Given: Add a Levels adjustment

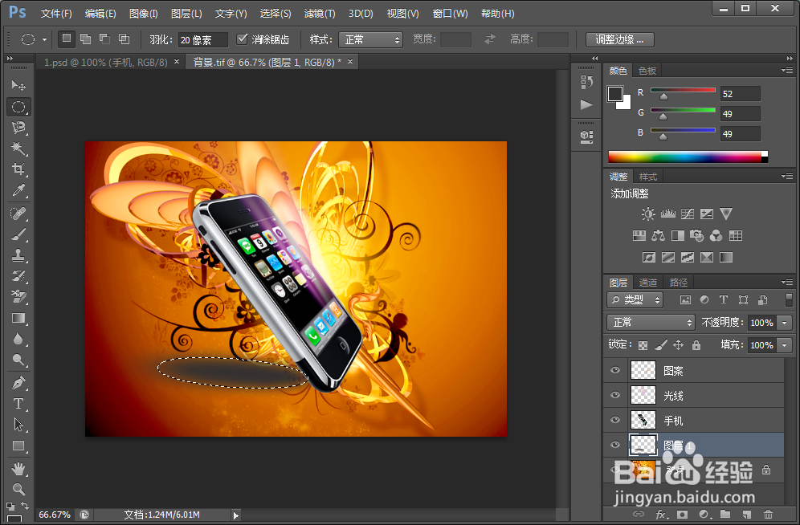Looking at the screenshot, I should 667,214.
